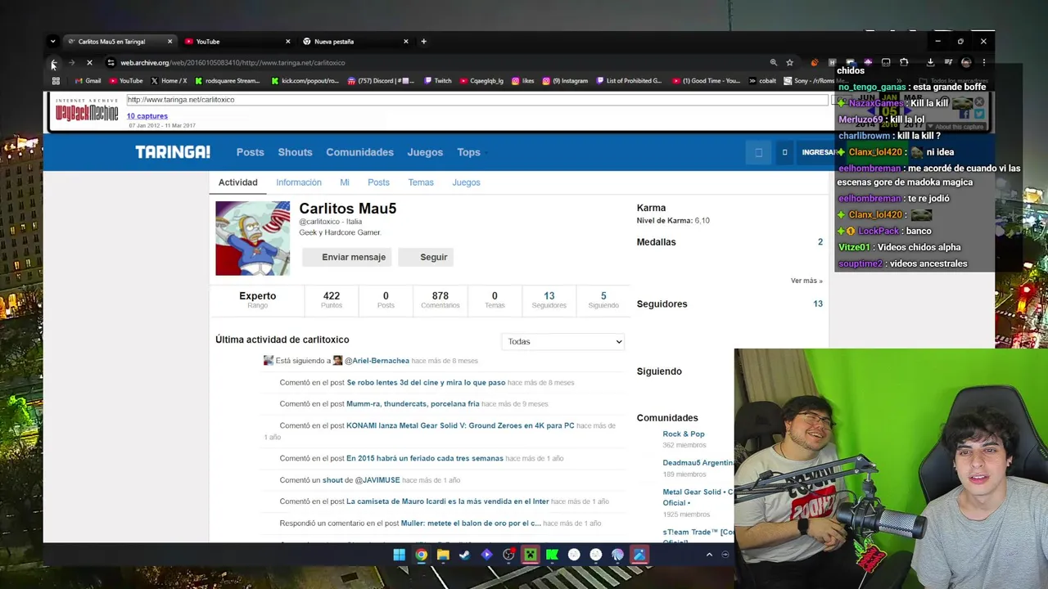
Task: Open post KONAMI lanza Metal Gear Solid V
Action: pos(460,425)
